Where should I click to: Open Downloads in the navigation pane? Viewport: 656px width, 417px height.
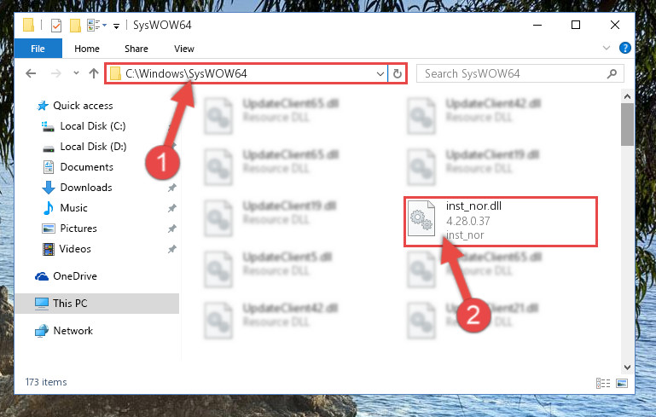pos(86,188)
